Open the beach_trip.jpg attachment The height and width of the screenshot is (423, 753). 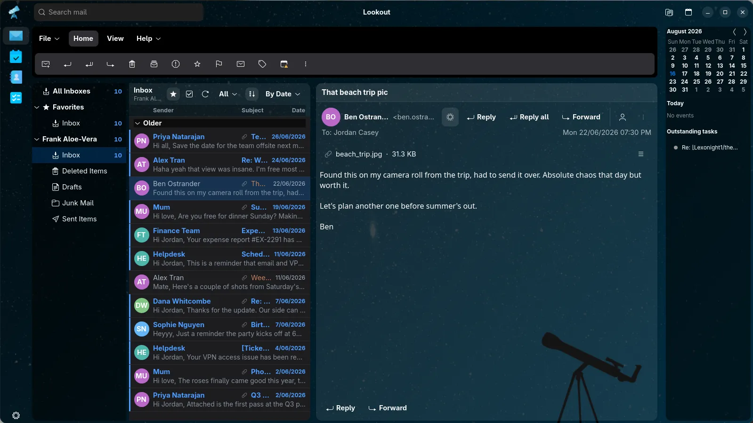pos(370,154)
